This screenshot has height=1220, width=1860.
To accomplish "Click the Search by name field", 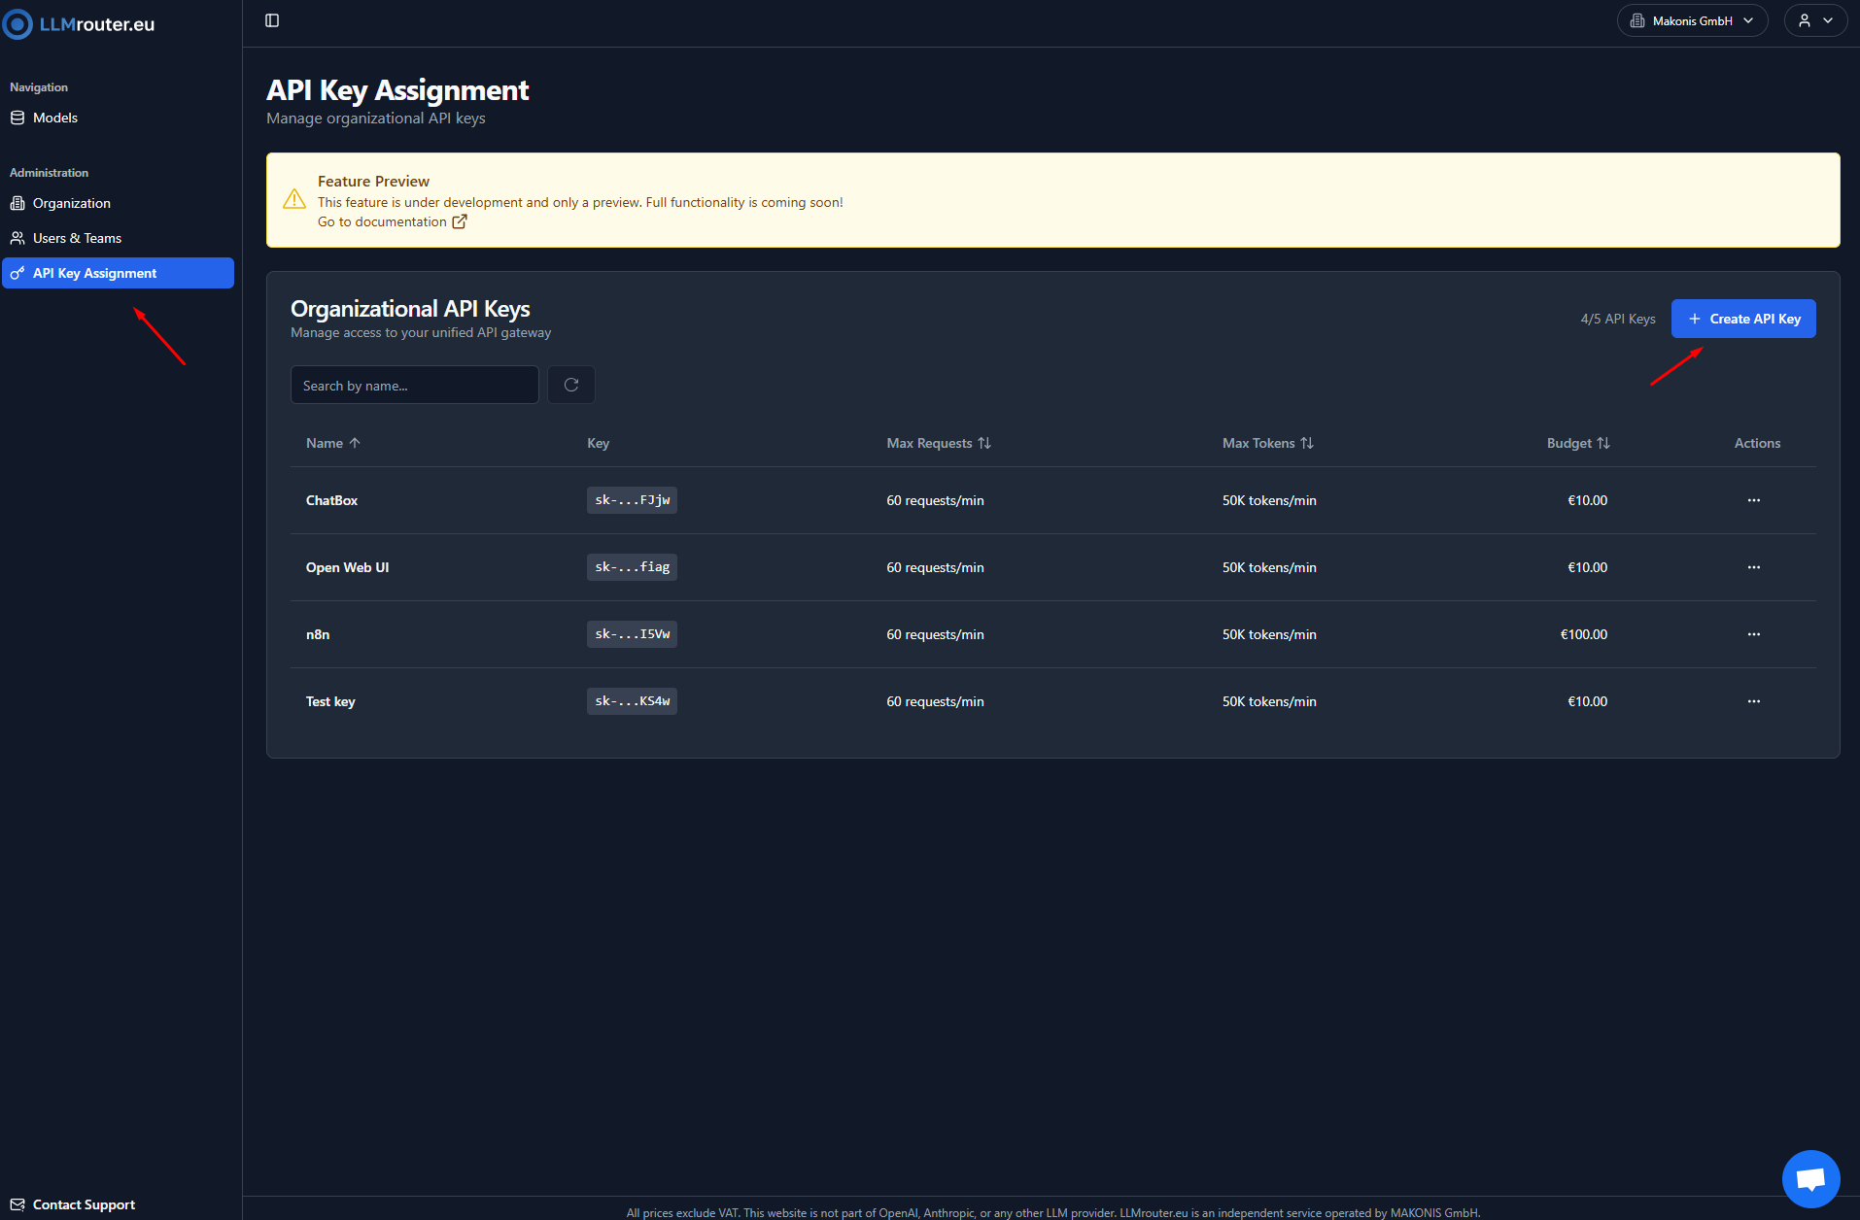I will coord(414,386).
